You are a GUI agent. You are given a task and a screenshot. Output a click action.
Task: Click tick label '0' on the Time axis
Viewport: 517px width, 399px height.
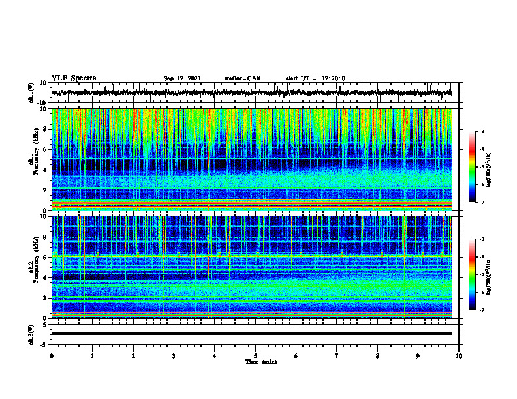click(x=52, y=356)
